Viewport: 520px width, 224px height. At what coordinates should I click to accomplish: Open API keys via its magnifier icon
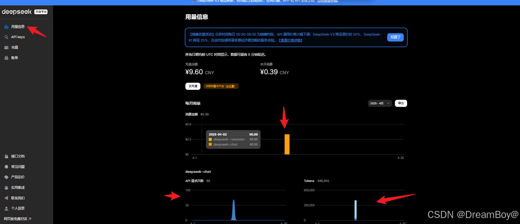pyautogui.click(x=6, y=37)
